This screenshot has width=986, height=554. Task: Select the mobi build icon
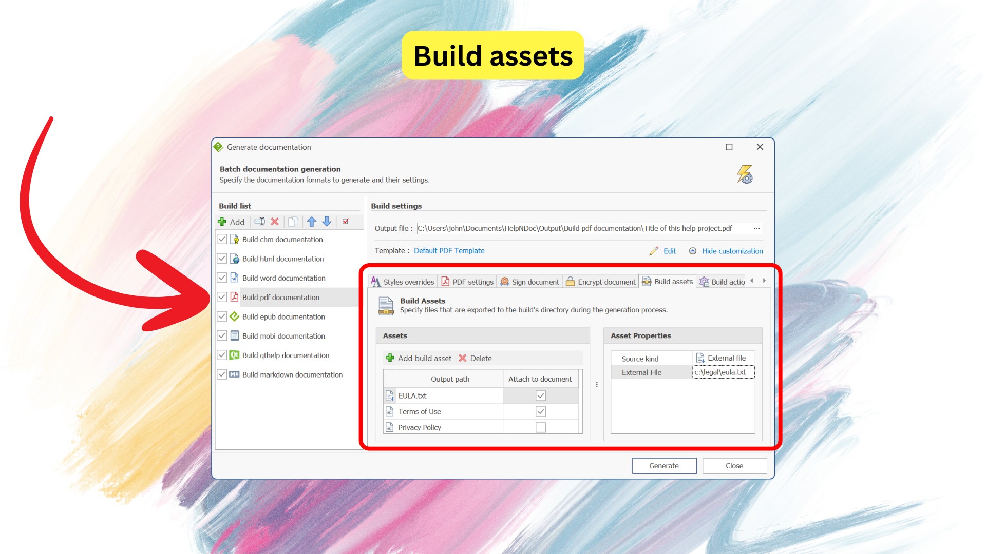pyautogui.click(x=235, y=336)
